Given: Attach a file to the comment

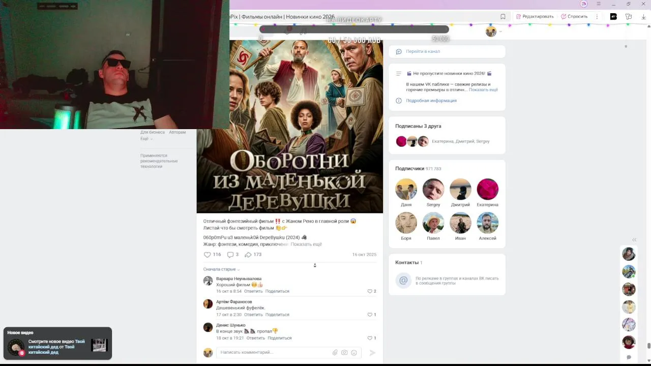Looking at the screenshot, I should (x=335, y=352).
